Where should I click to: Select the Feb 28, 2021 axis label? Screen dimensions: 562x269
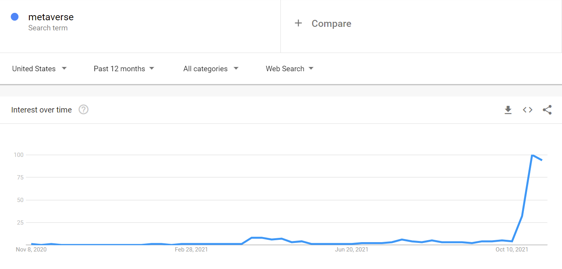191,250
